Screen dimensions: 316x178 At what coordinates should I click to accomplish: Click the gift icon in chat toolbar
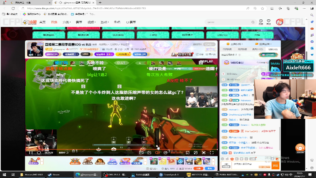232,159
